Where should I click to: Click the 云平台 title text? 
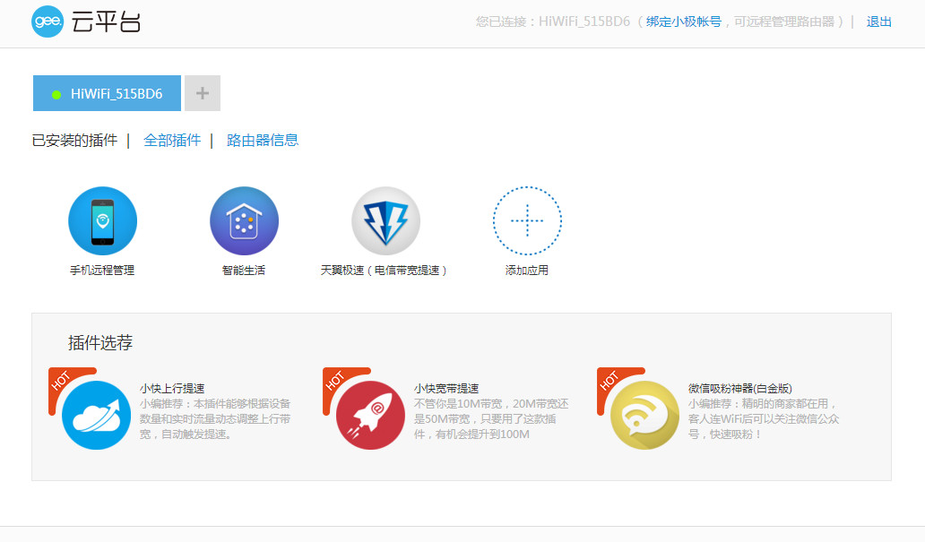(106, 22)
